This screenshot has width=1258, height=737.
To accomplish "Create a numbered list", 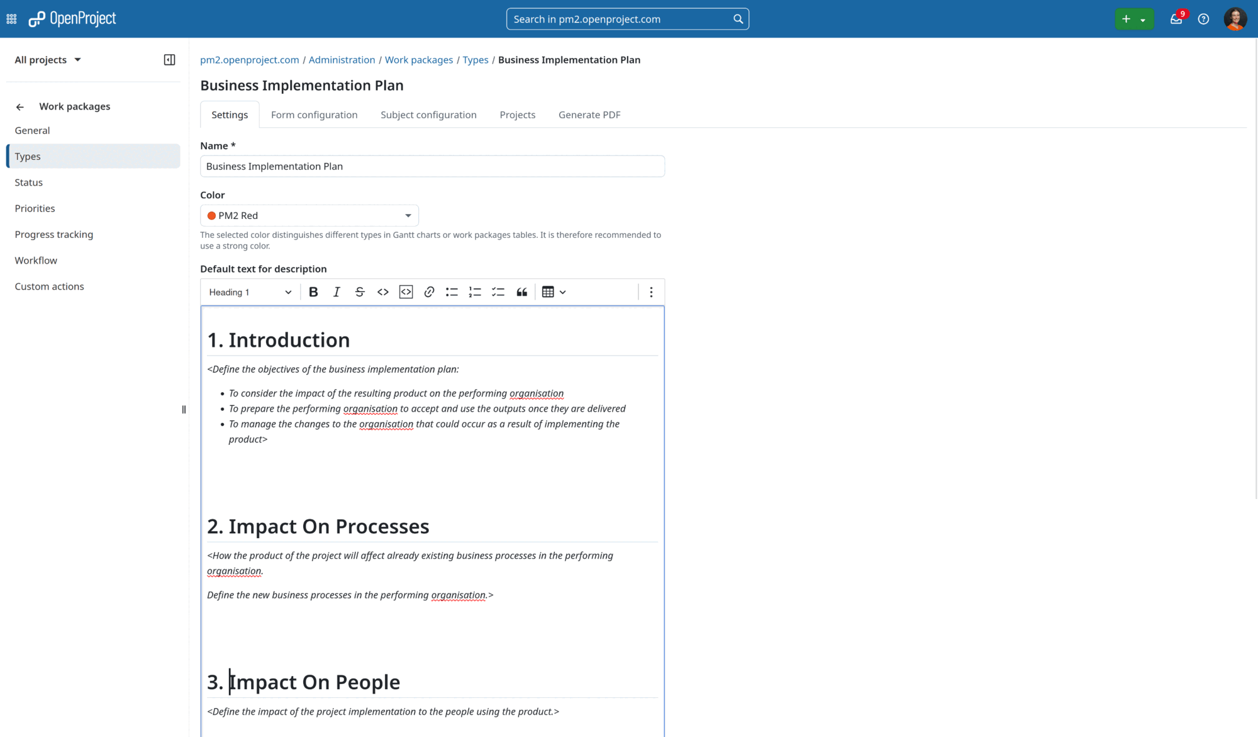I will [475, 291].
